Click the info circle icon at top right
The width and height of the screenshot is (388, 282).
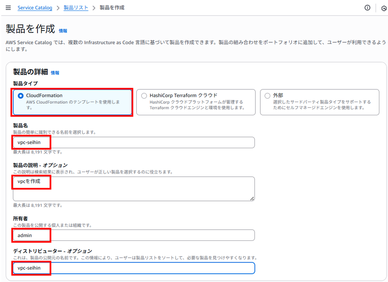point(367,8)
